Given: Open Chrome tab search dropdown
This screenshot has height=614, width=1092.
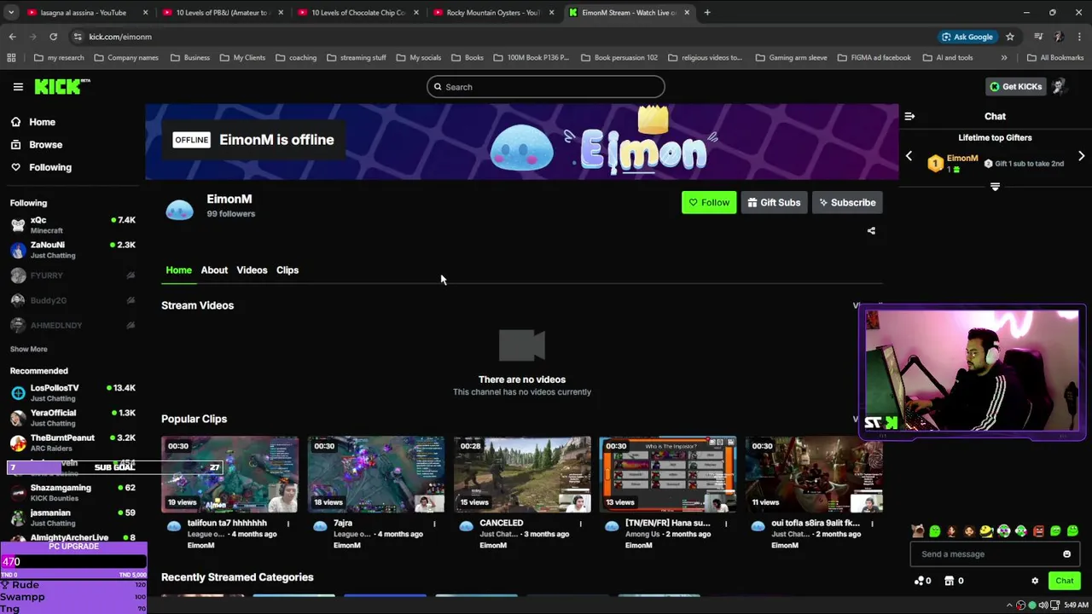Looking at the screenshot, I should (10, 13).
